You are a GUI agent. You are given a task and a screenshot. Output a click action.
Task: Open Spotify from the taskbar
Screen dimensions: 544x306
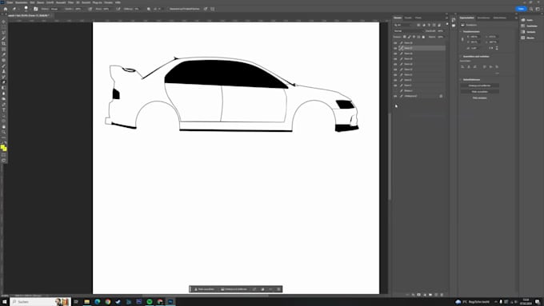150,302
